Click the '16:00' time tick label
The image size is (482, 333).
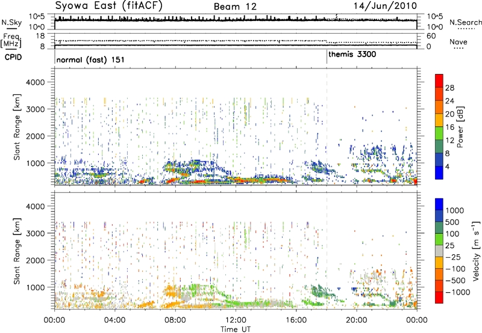[296, 320]
